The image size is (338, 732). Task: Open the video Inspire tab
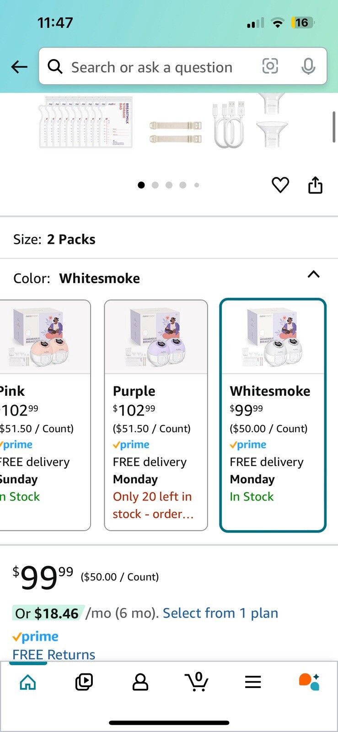(x=84, y=682)
